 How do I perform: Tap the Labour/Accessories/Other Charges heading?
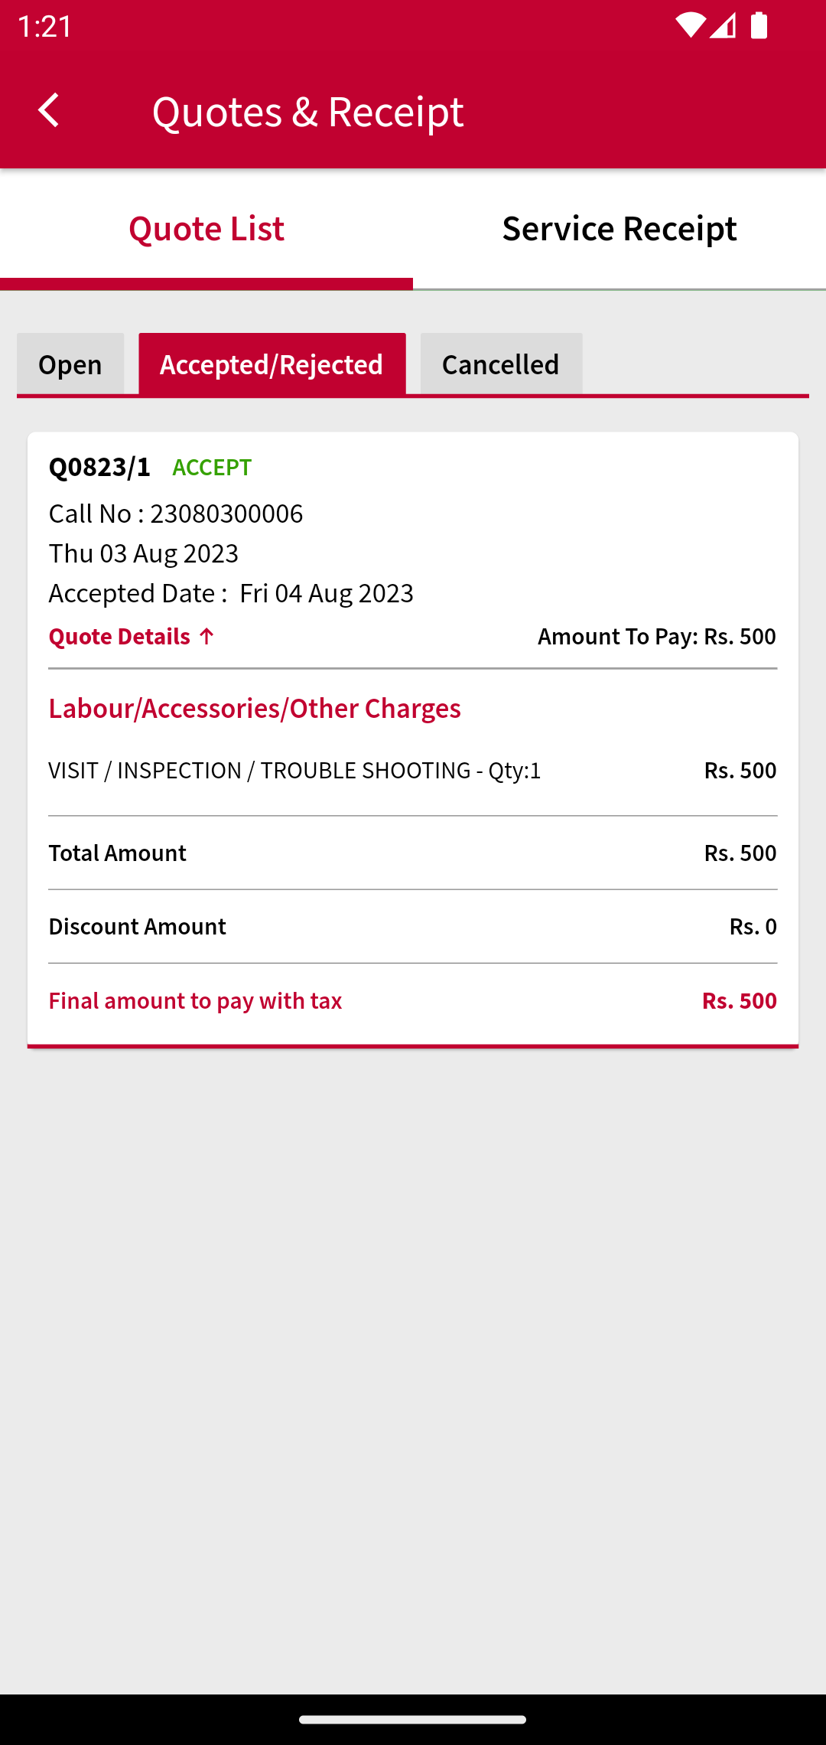click(255, 709)
